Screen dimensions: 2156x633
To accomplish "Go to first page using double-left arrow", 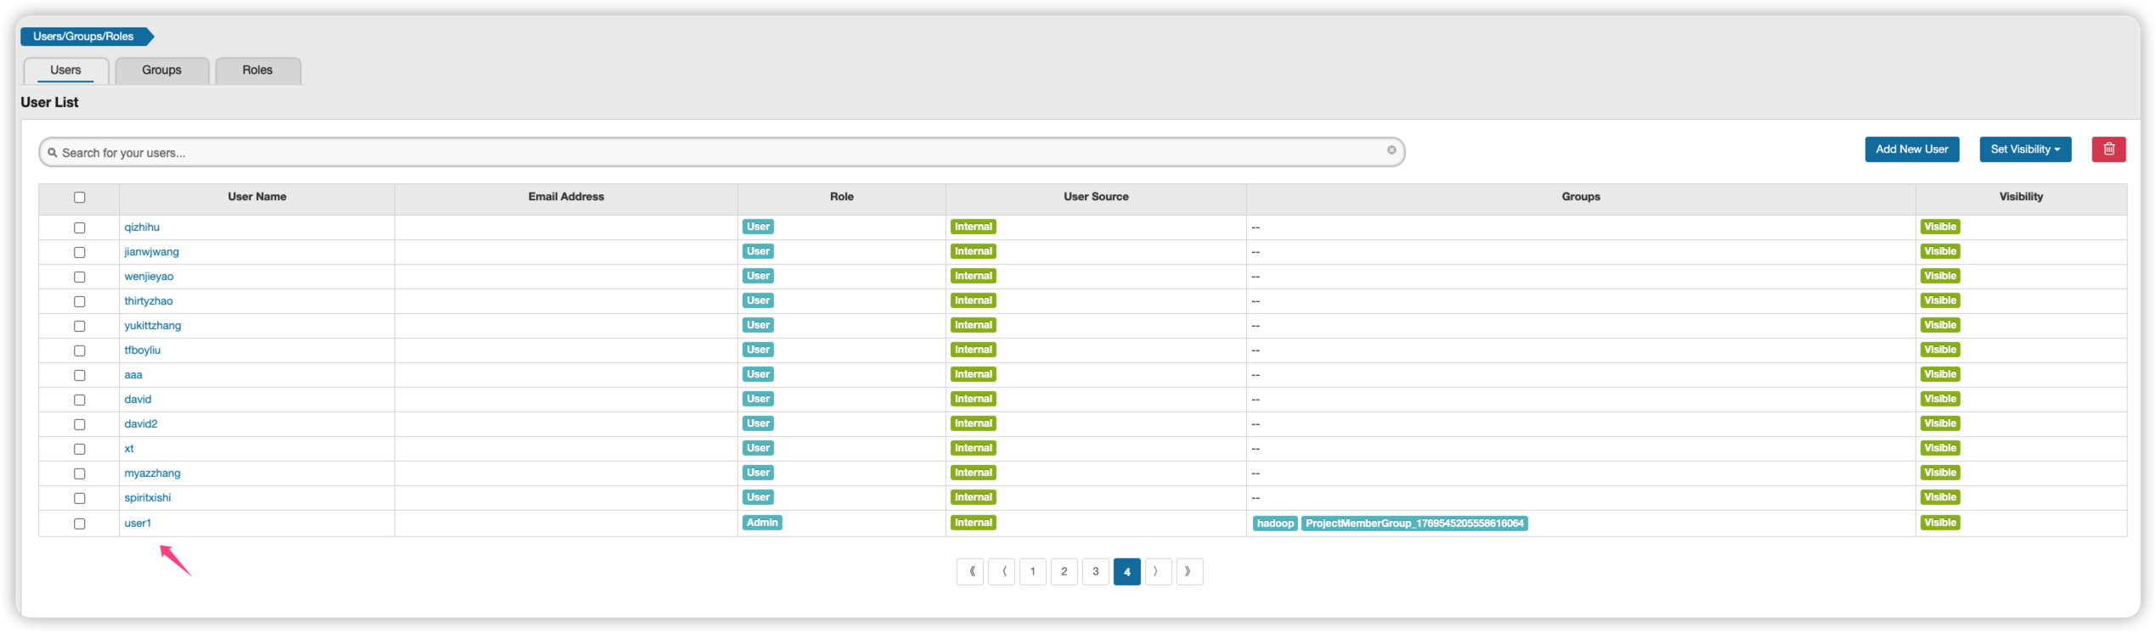I will point(970,572).
